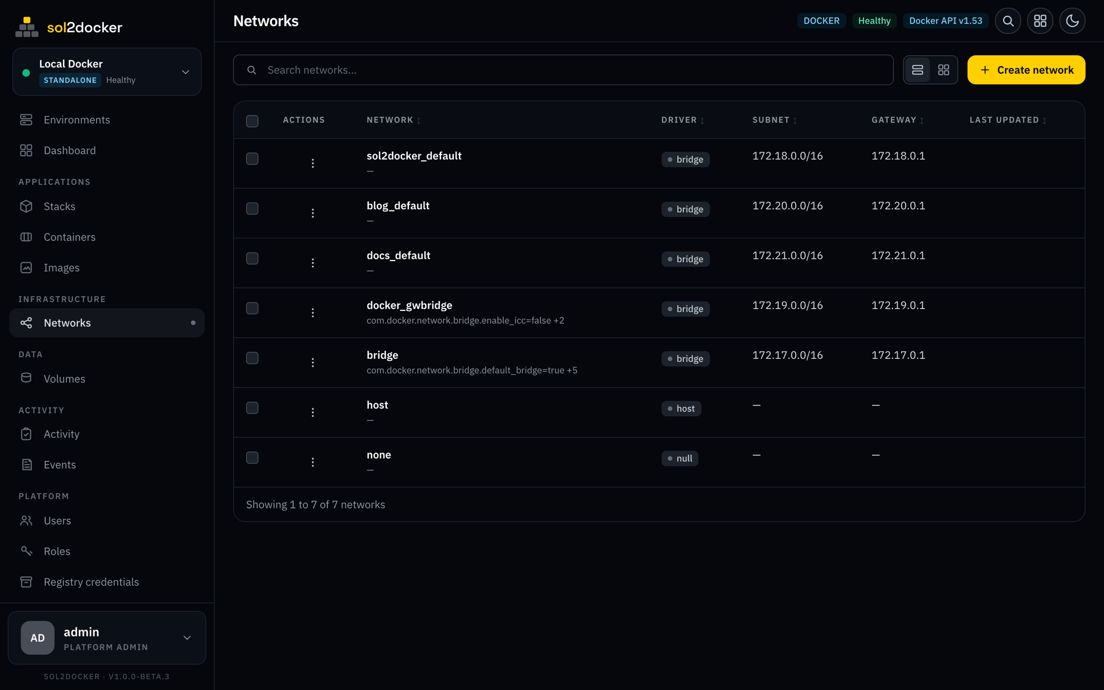Open actions menu for docs_default

(x=312, y=263)
